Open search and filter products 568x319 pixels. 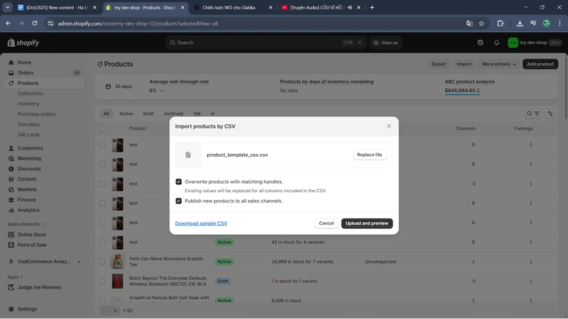(x=533, y=113)
